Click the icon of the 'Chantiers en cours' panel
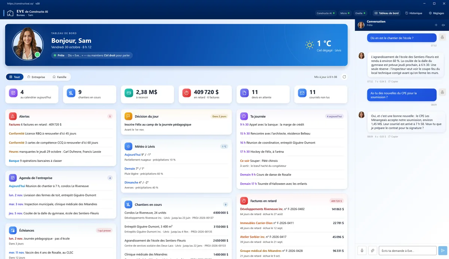Screen dimensions: 449x259 point(128,205)
